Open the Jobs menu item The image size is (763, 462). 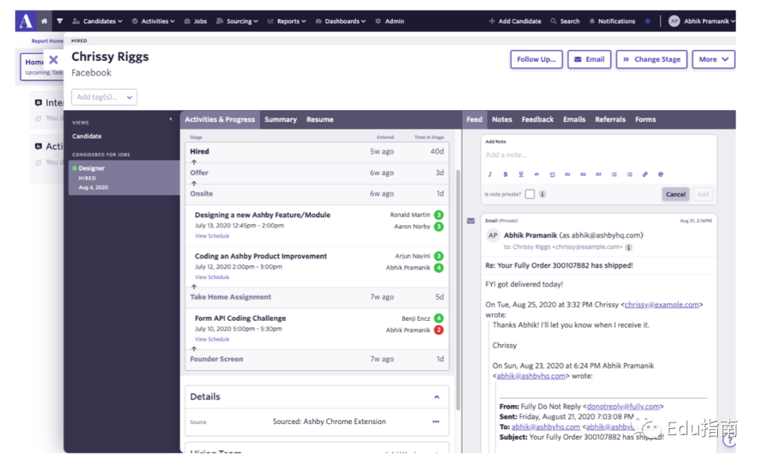196,21
